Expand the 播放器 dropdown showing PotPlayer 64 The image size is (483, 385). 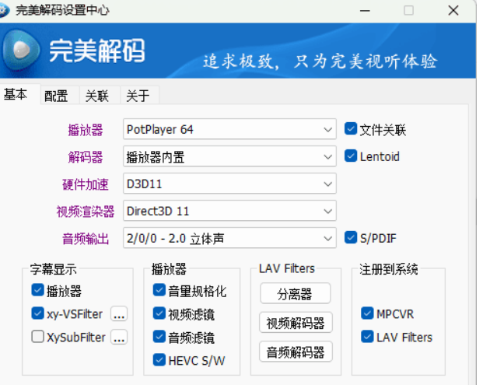click(x=229, y=129)
